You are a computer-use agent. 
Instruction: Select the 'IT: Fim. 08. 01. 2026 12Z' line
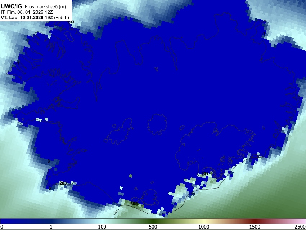pyautogui.click(x=27, y=12)
